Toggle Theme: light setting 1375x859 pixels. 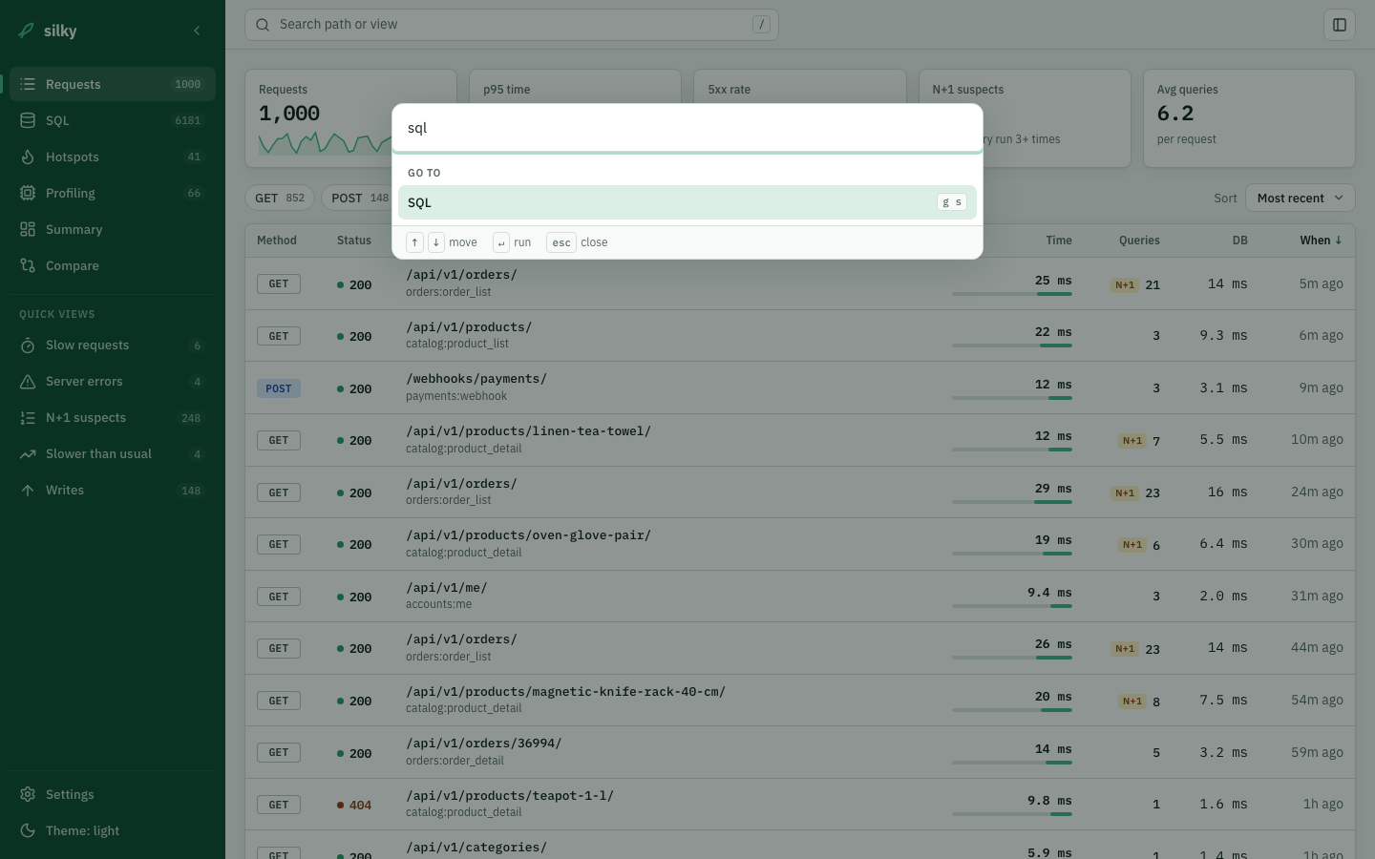click(113, 830)
